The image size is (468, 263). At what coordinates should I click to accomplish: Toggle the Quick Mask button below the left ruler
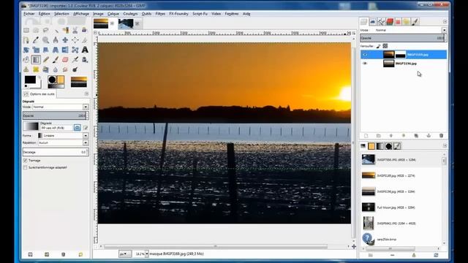tap(96, 246)
